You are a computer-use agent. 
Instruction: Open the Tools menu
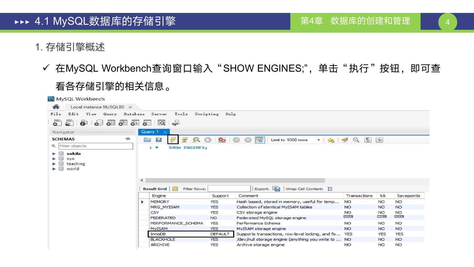[181, 114]
